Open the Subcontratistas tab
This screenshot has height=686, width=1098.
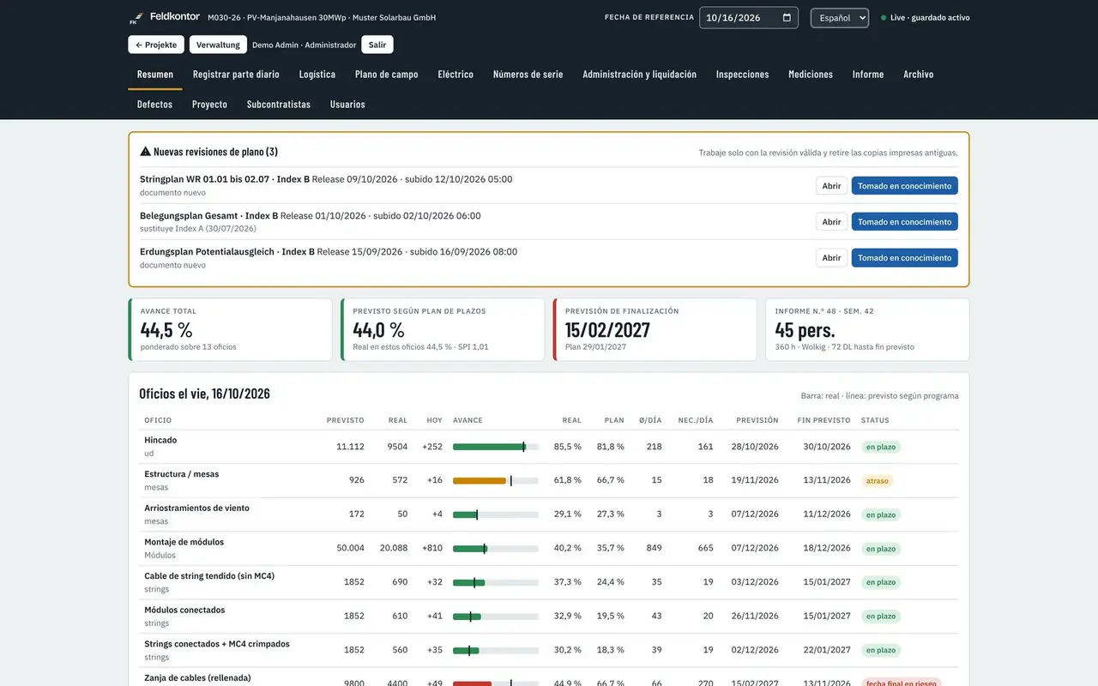pyautogui.click(x=279, y=105)
